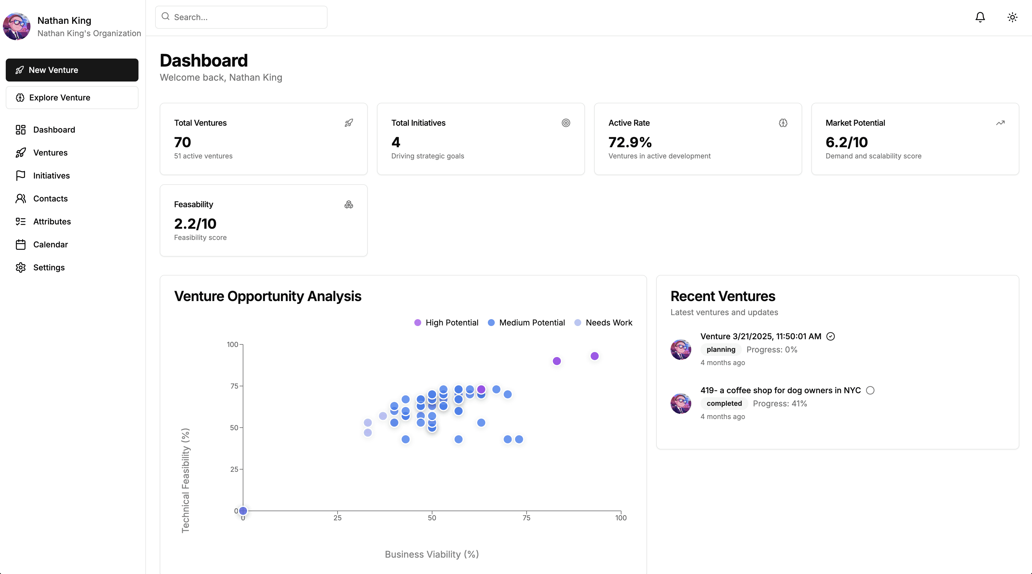
Task: Open Calendar via its sidebar icon
Action: coord(21,244)
